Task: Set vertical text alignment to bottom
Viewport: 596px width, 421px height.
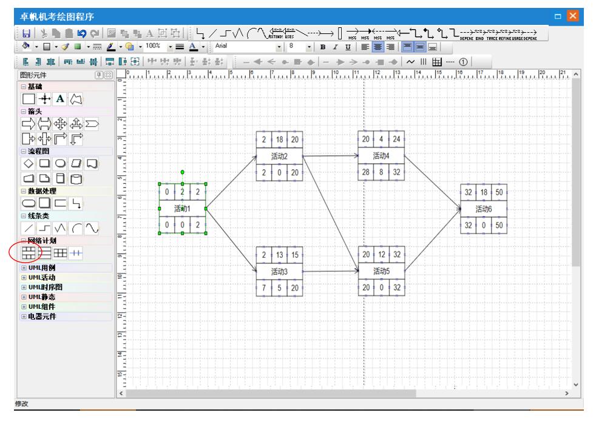Action: click(x=432, y=47)
